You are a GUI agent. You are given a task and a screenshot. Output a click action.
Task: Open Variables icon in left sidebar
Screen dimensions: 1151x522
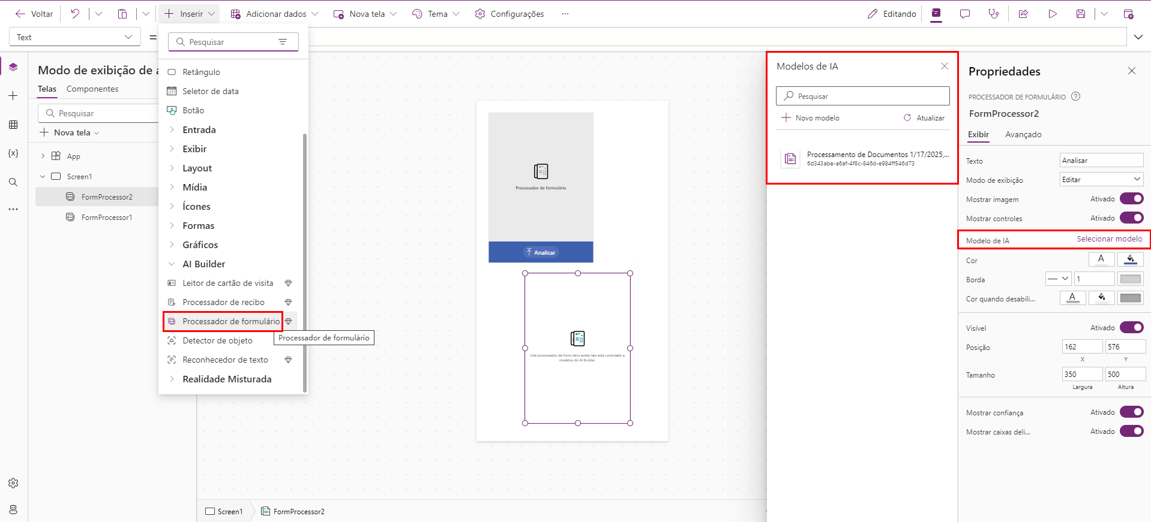point(13,153)
